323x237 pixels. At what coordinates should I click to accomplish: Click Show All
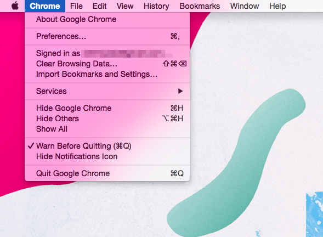(107, 129)
